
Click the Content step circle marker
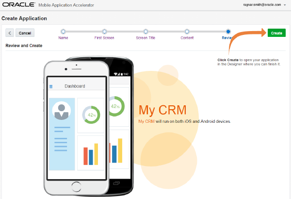tap(187, 32)
